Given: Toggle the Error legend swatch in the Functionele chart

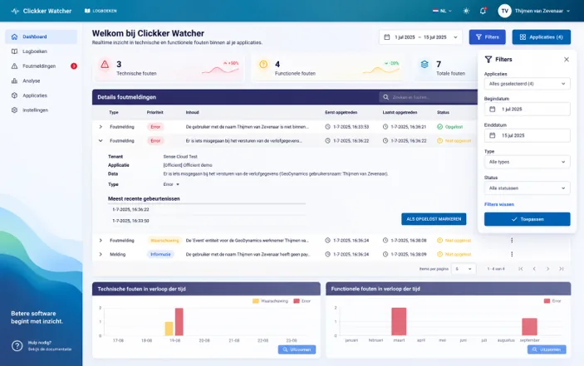Looking at the screenshot, I should pos(547,301).
